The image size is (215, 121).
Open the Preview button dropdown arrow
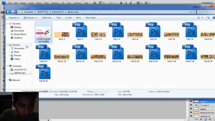(x=36, y=18)
